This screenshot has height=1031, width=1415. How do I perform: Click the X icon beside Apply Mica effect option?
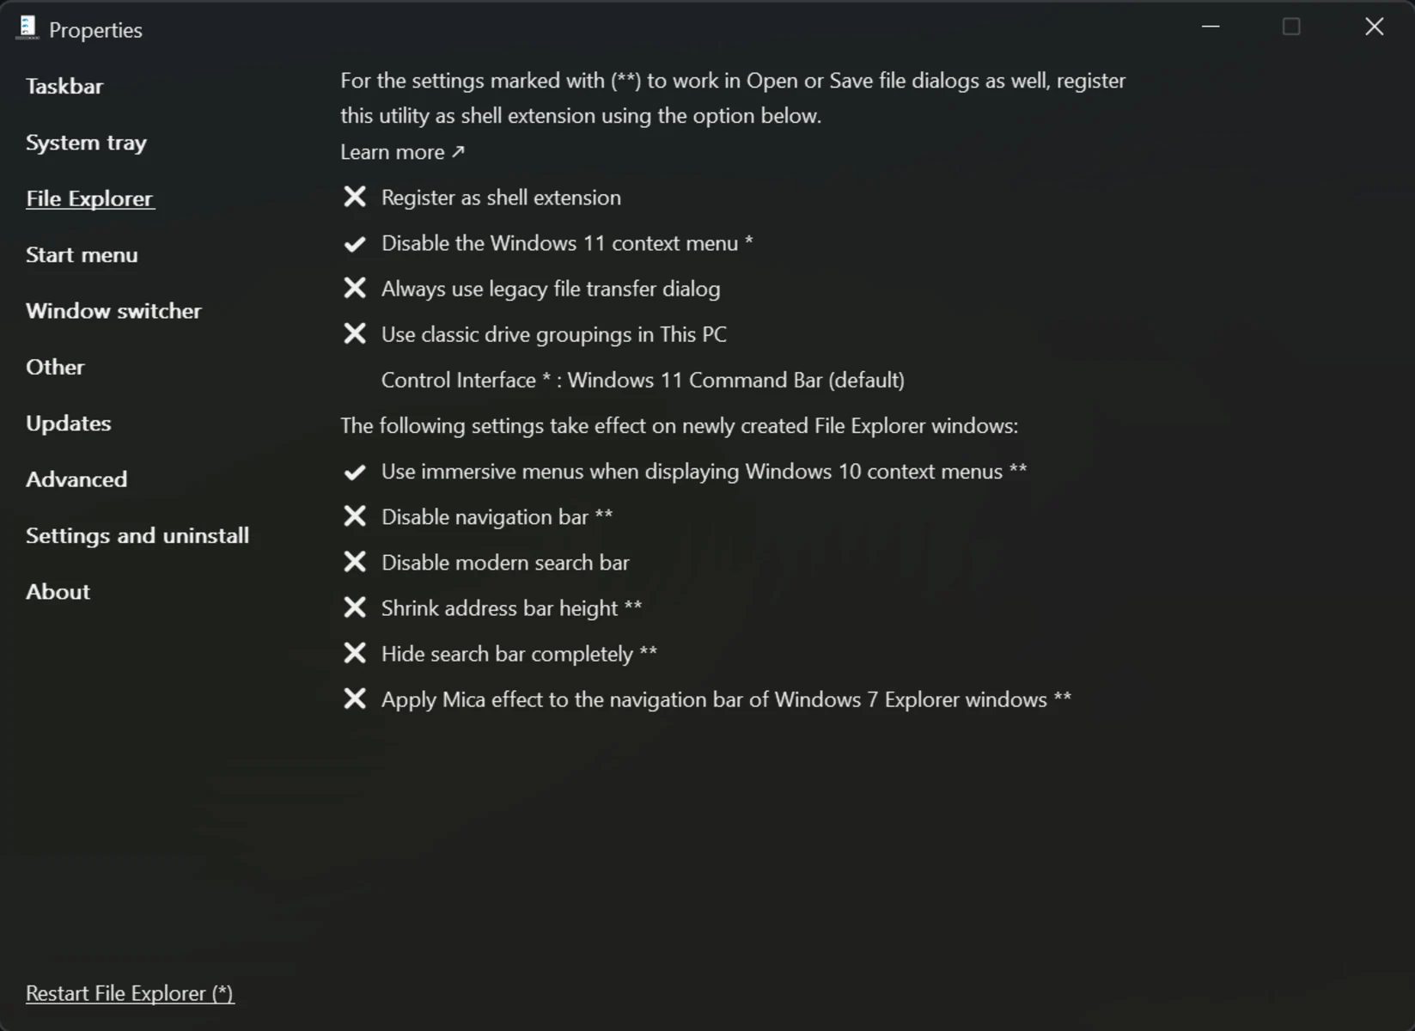tap(355, 699)
